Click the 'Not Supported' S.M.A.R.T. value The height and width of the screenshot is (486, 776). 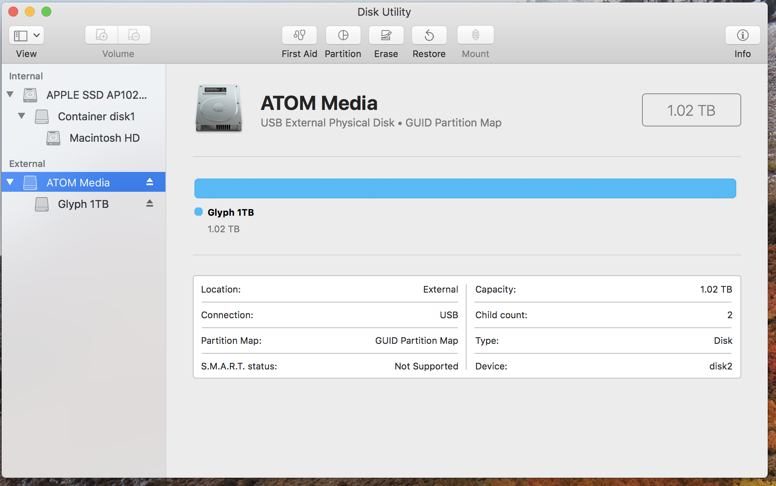[426, 367]
